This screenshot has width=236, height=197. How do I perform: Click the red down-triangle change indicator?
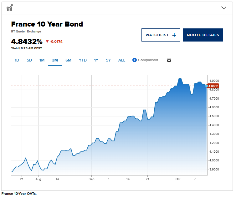47,42
